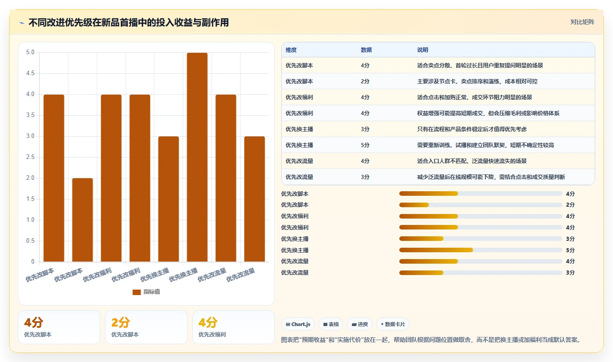This screenshot has width=613, height=362.
Task: Click the 2分 value beside 优先改脚本 progress bar
Action: (570, 205)
